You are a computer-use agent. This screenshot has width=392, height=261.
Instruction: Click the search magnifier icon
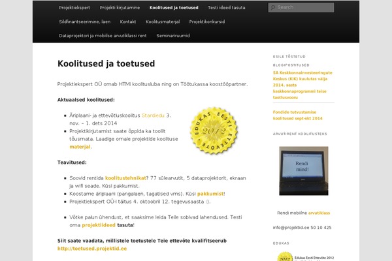(273, 7)
